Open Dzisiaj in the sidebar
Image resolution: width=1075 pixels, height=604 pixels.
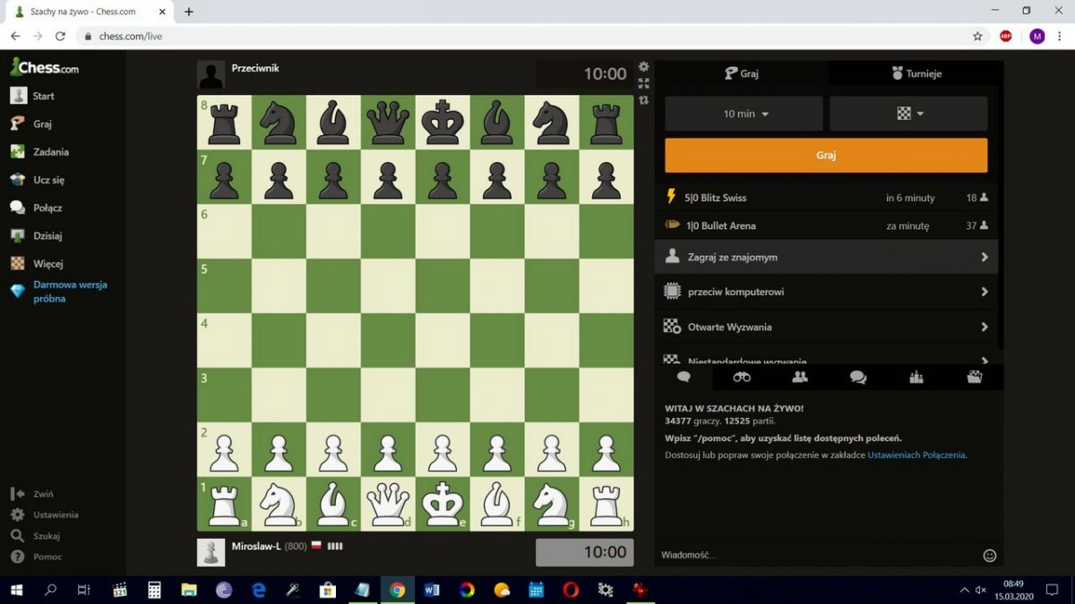tap(36, 235)
